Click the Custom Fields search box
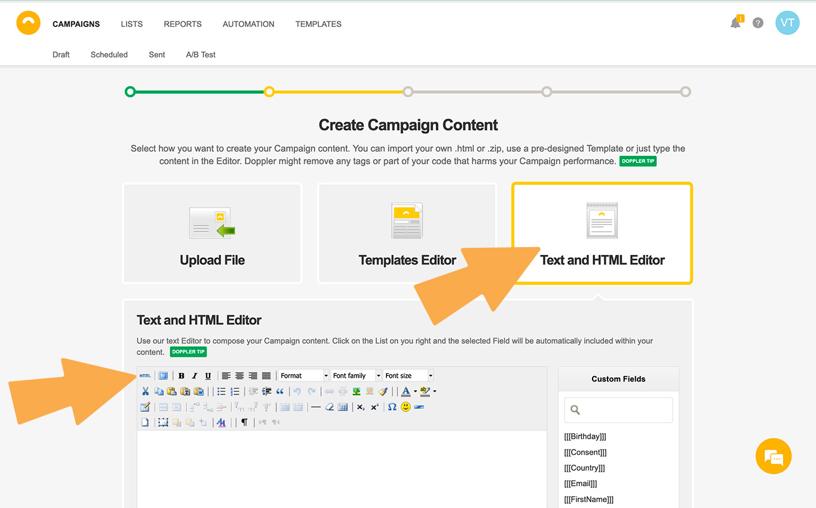Viewport: 816px width, 508px height. [618, 410]
